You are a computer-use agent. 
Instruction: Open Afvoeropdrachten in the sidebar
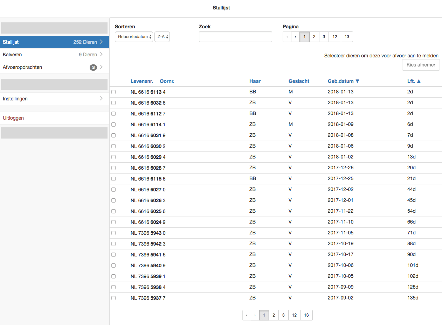(x=54, y=67)
